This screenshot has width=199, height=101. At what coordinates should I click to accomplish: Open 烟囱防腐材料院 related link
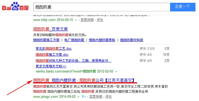tap(132, 40)
